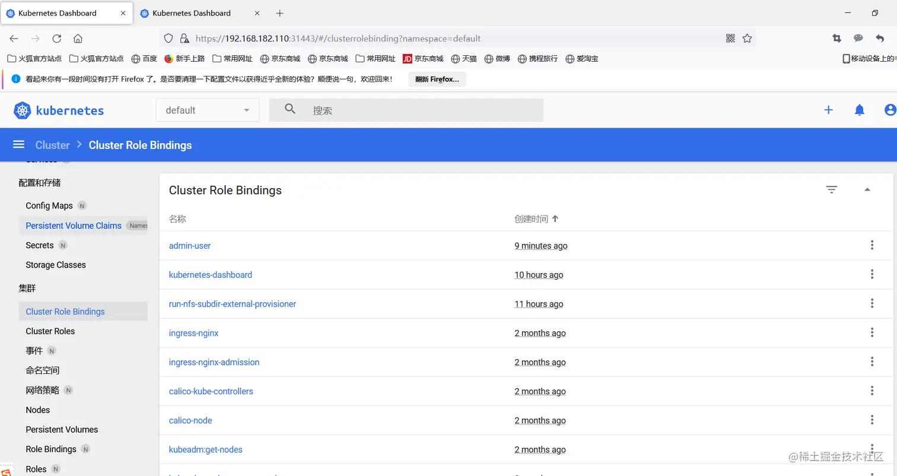Screen dimensions: 897x476
Task: Click the undo arrow toolbar icon
Action: tap(880, 38)
